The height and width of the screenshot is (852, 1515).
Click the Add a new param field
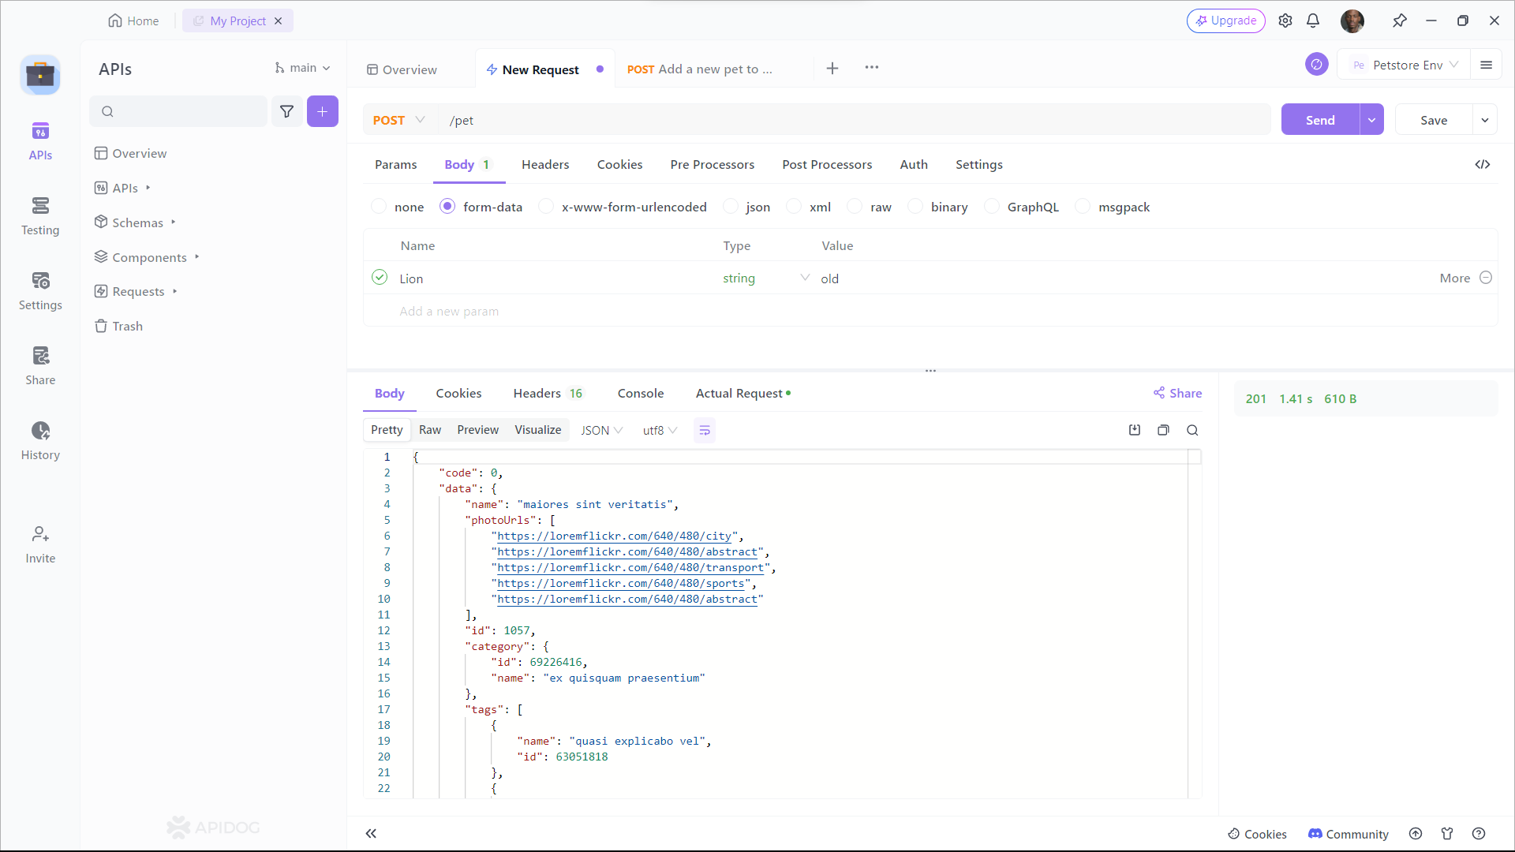(x=450, y=310)
